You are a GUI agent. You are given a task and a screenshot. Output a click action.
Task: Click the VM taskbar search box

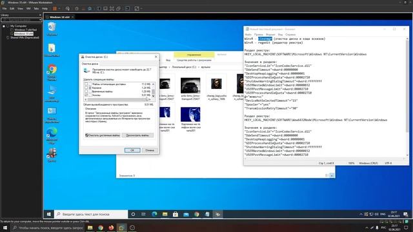pos(91,215)
